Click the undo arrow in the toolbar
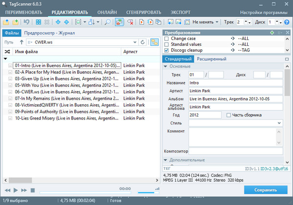The width and height of the screenshot is (293, 205). (x=26, y=22)
